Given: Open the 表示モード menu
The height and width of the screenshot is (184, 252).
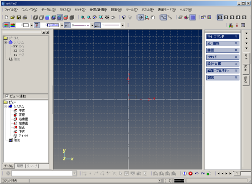Looking at the screenshot, I should click(x=166, y=10).
